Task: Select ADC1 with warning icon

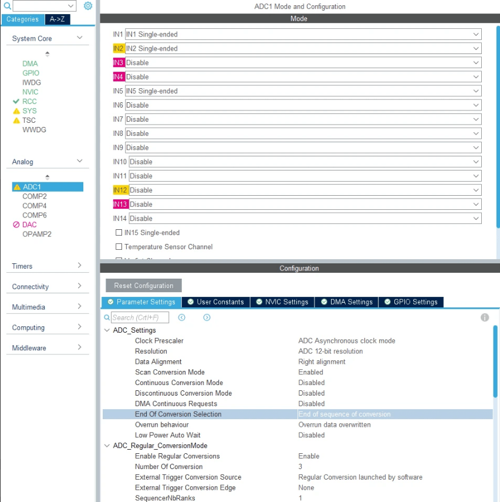Action: click(x=32, y=187)
